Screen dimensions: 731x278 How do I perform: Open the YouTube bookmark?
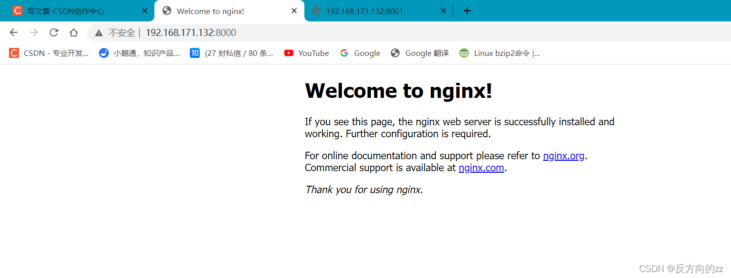click(x=306, y=53)
